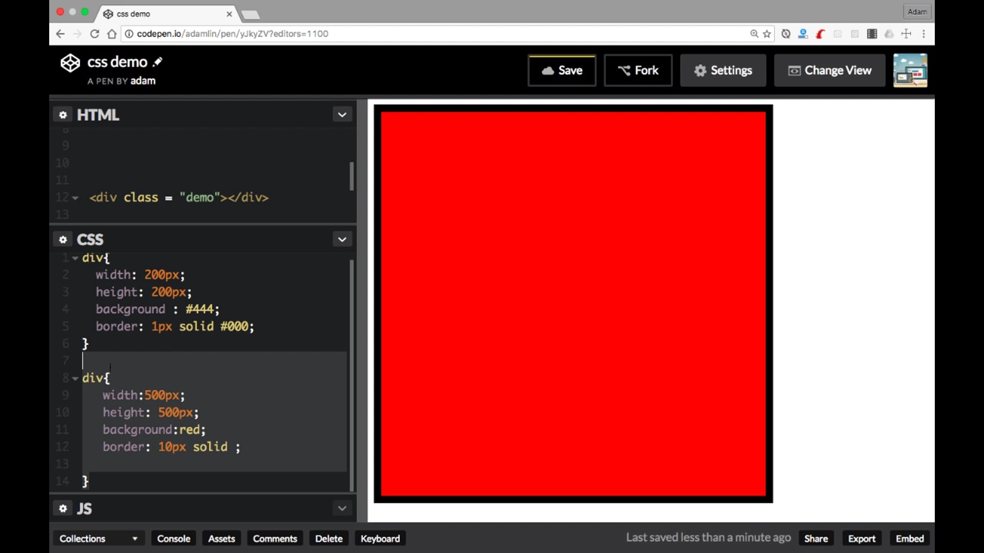Expand the HTML panel dropdown chevron
Image resolution: width=984 pixels, height=553 pixels.
coord(342,115)
